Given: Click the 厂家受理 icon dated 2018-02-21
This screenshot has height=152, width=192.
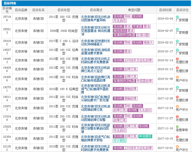Looking at the screenshot, I should coord(177,41).
